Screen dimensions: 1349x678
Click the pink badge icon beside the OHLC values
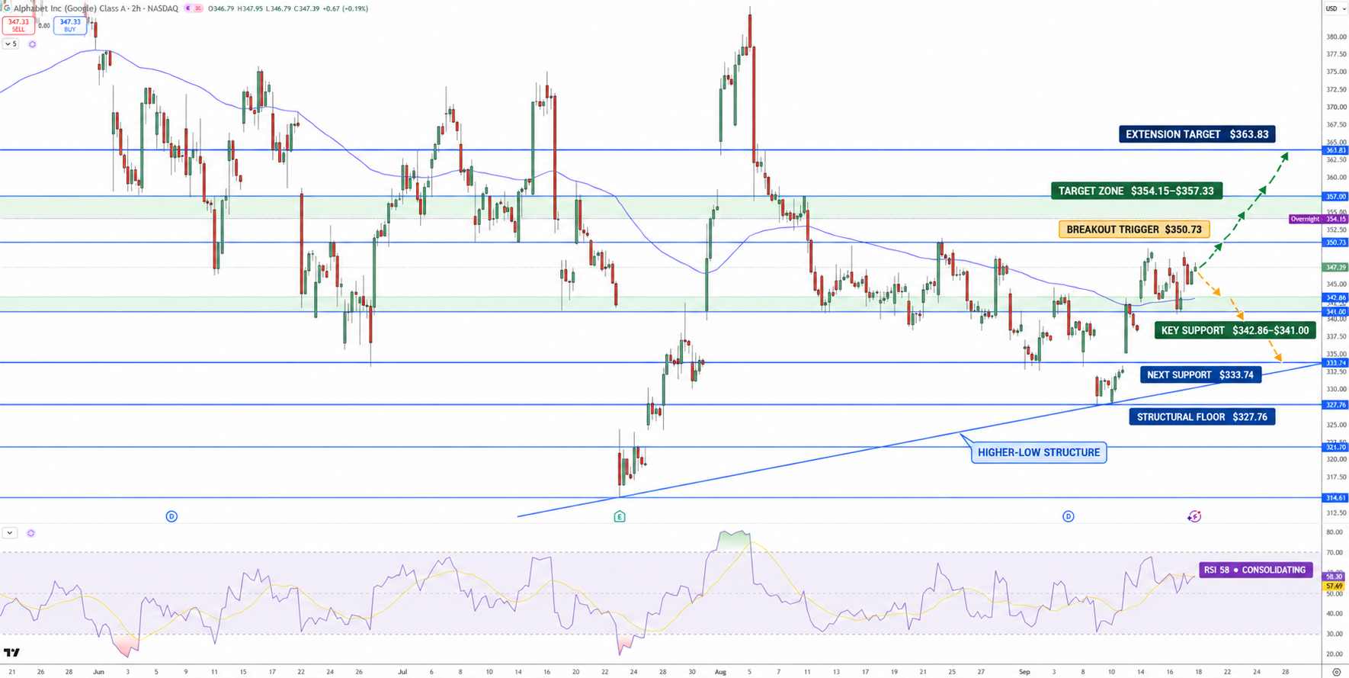pos(198,8)
